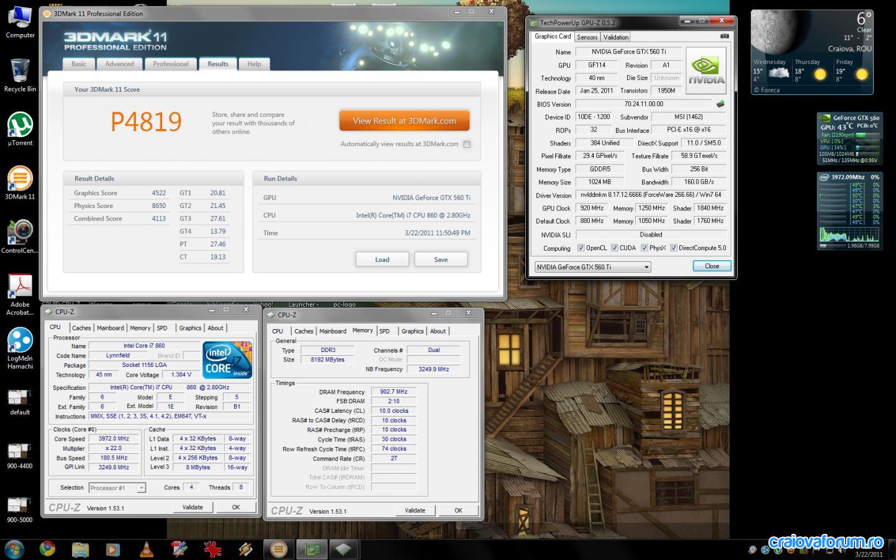Click the red splat icon in taskbar
The width and height of the screenshot is (896, 560).
coord(212,549)
